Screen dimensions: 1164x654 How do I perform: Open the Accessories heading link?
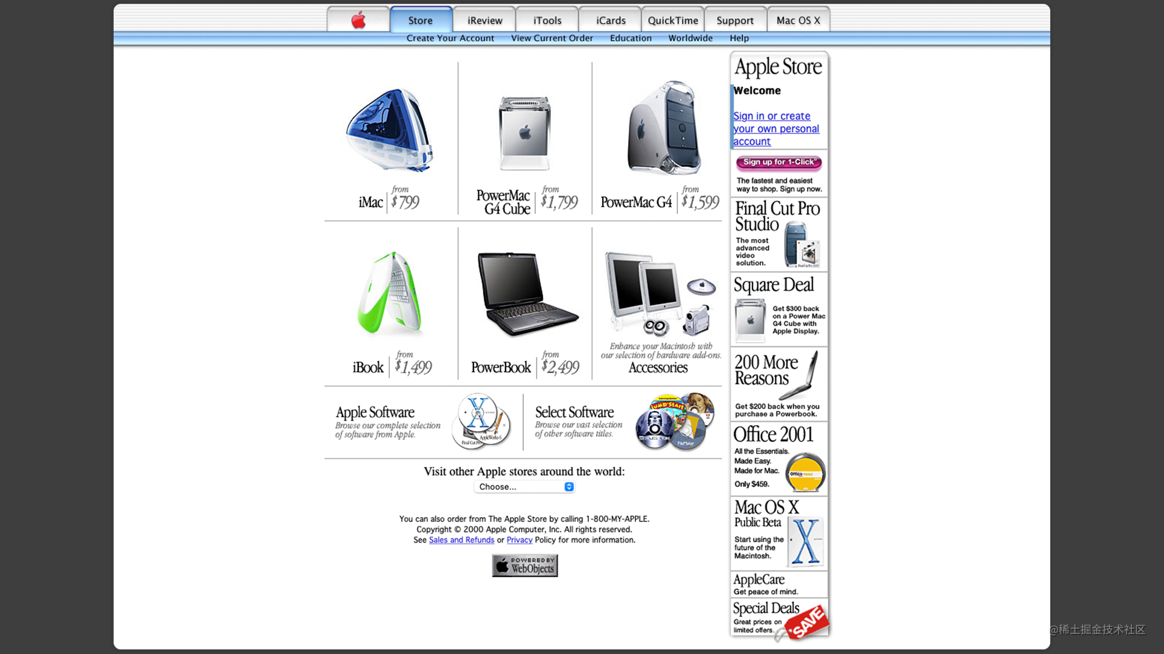click(658, 368)
